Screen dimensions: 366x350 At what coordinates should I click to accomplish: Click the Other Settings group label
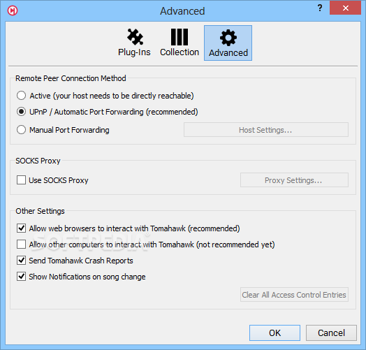pos(40,211)
